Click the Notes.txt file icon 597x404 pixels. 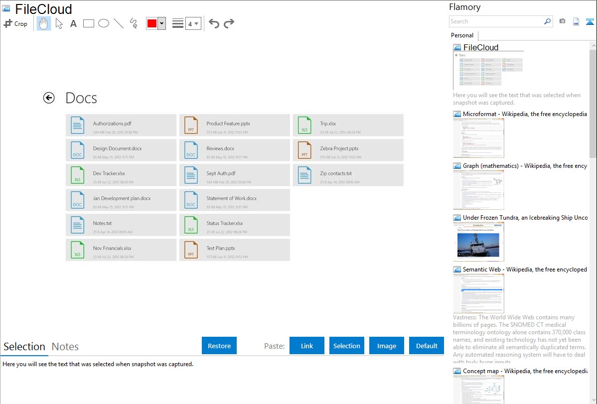pos(77,225)
